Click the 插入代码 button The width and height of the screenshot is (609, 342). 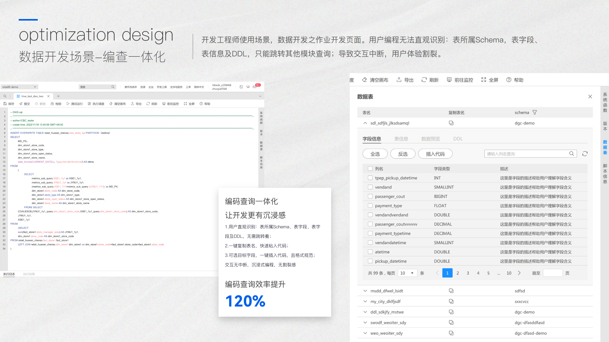tap(435, 154)
